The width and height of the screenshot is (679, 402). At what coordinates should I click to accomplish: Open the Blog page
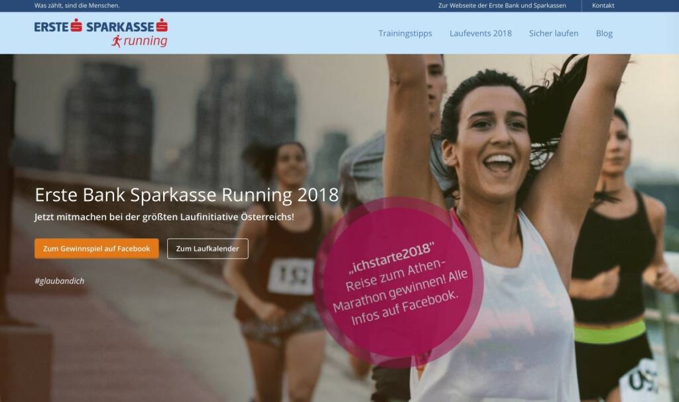pos(604,33)
